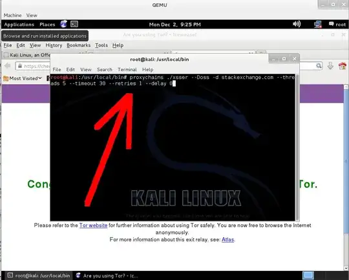Open Iceweasel Help menu
This screenshot has height=280, width=349.
pos(118,45)
